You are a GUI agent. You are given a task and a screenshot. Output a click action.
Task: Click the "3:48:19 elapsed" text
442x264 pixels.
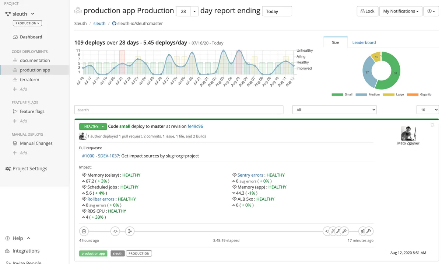tap(226, 240)
